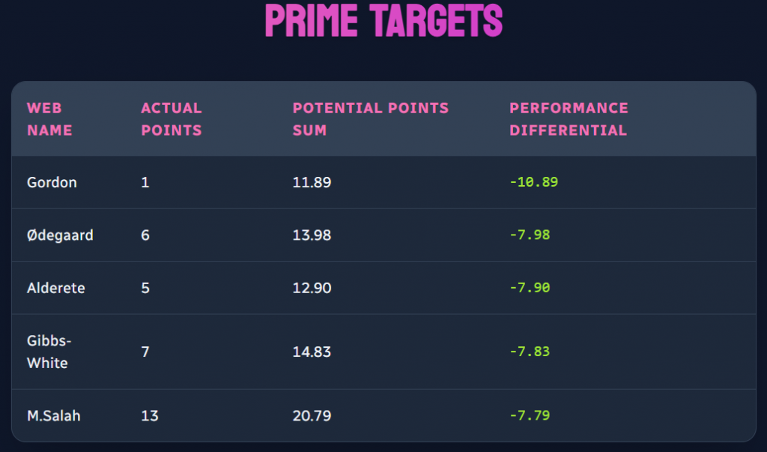Select the Alderete player name
The width and height of the screenshot is (767, 452).
point(55,288)
